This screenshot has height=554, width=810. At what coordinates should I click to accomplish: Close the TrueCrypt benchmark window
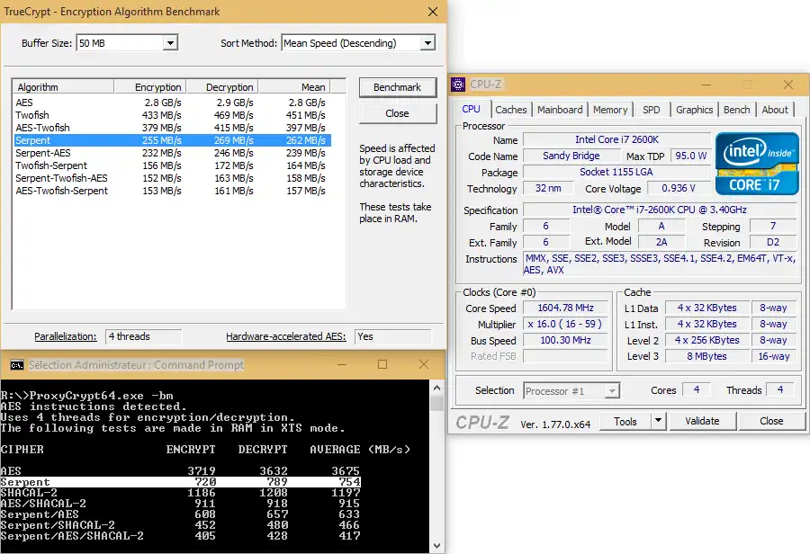pyautogui.click(x=433, y=12)
